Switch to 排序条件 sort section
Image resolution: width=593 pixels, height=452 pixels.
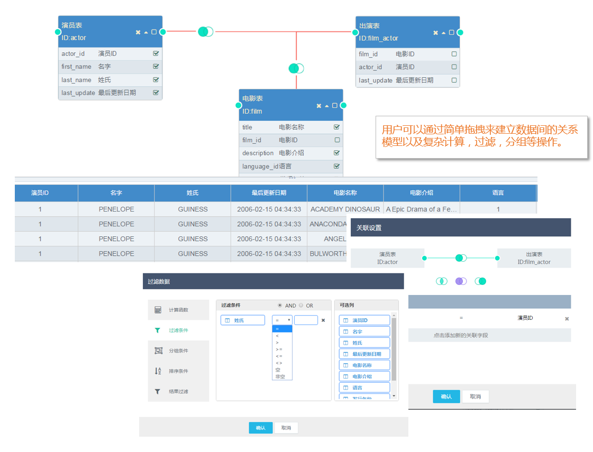178,371
